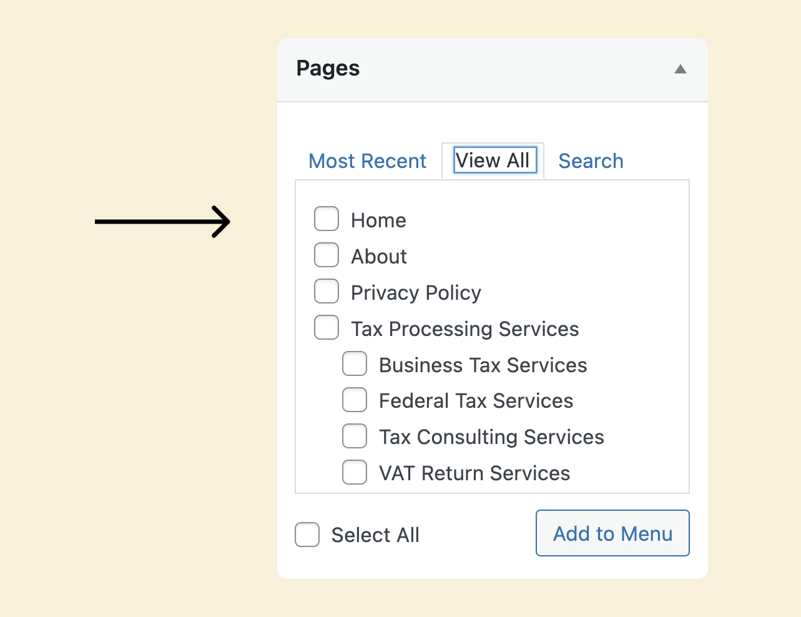The width and height of the screenshot is (801, 617).
Task: Click the Home page label
Action: click(x=378, y=220)
